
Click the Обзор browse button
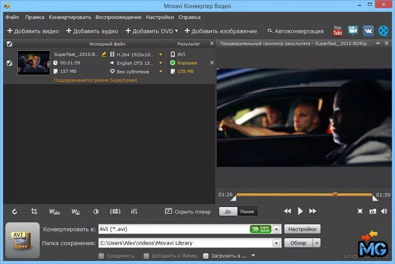[x=298, y=243]
